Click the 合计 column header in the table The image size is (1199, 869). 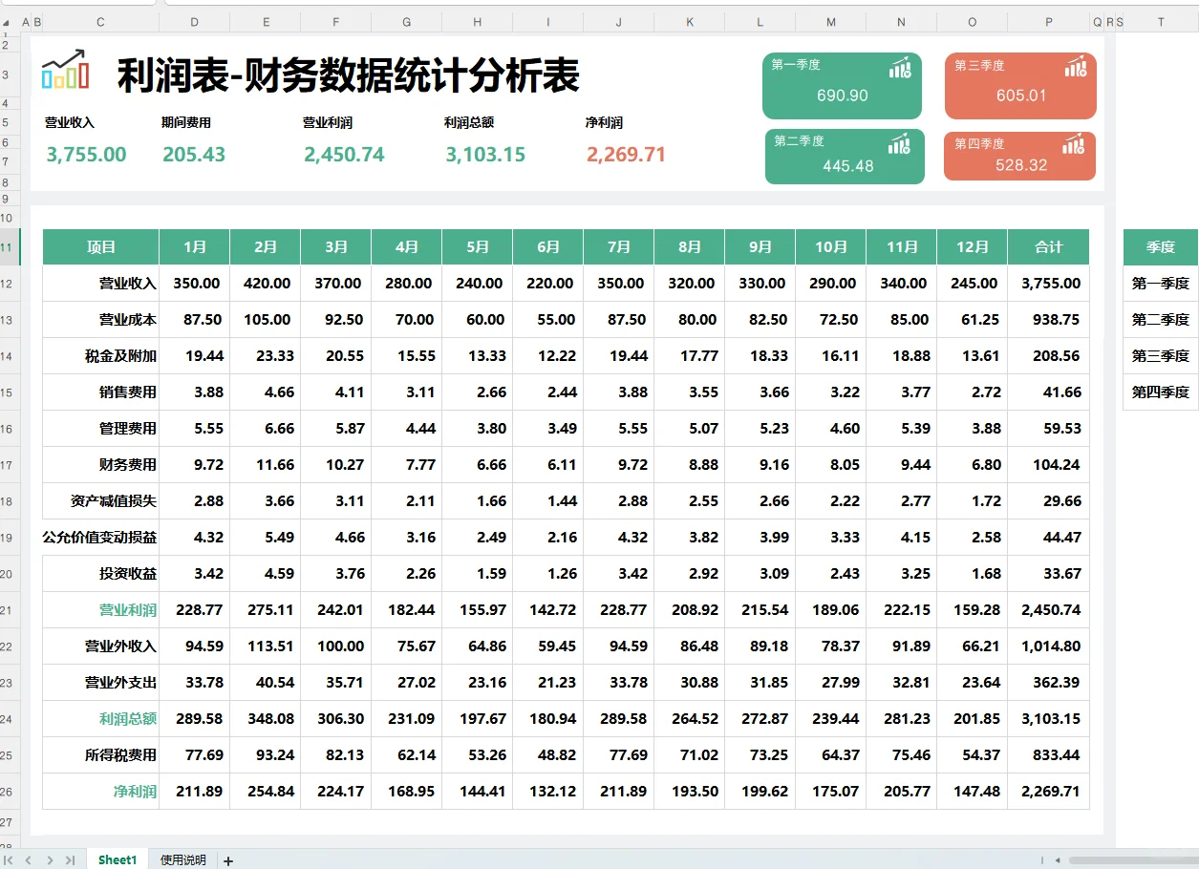tap(1048, 246)
